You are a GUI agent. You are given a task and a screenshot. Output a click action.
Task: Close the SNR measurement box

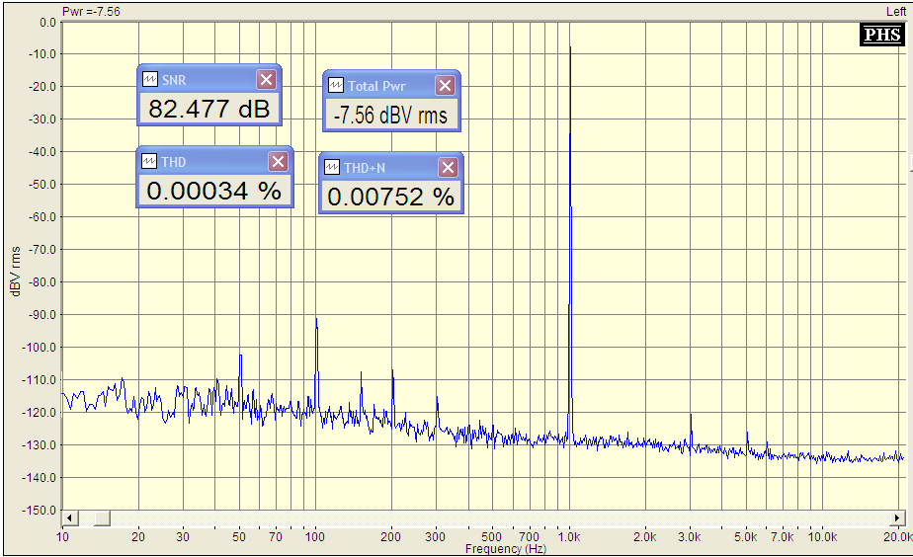coord(266,80)
